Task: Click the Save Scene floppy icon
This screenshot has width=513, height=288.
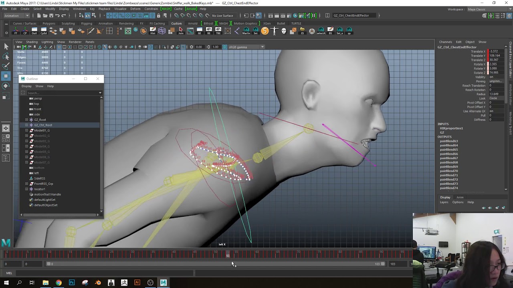Action: pyautogui.click(x=51, y=15)
